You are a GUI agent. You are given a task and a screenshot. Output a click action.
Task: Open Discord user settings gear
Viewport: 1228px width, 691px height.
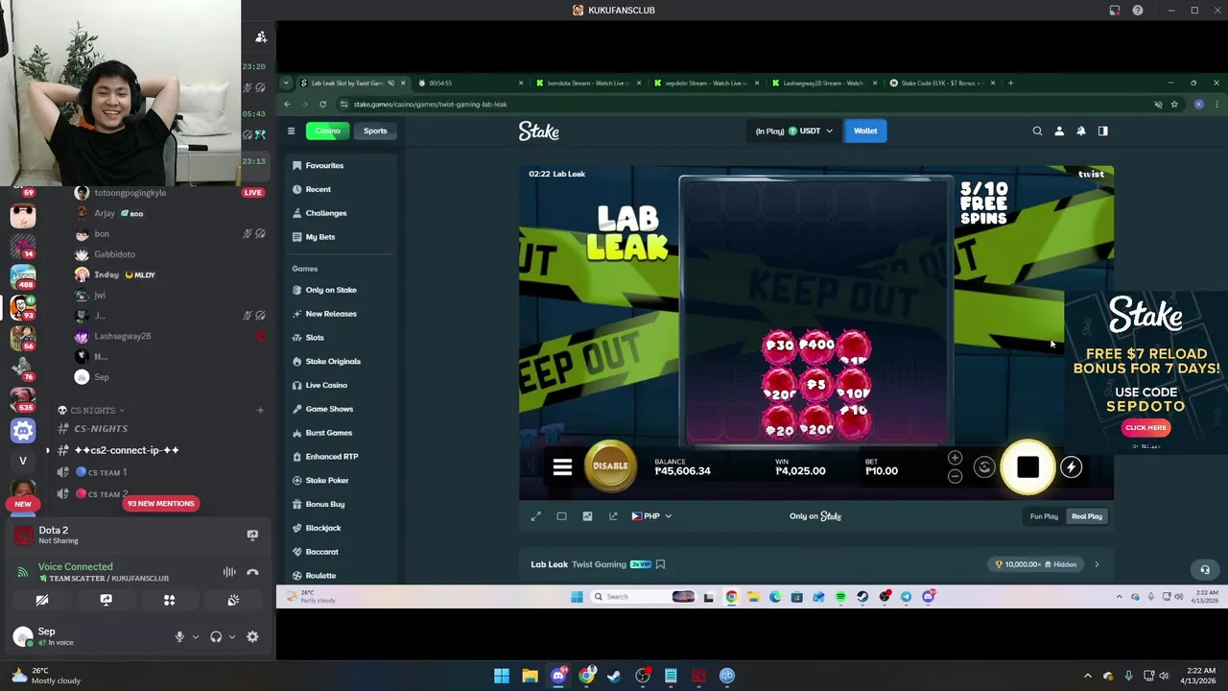point(252,636)
